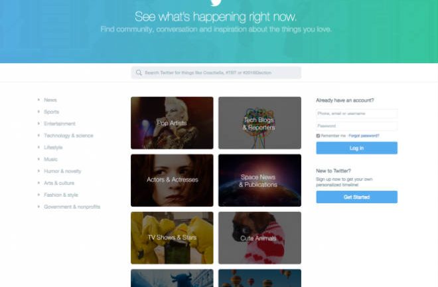Open the Lifestyle category

point(53,147)
